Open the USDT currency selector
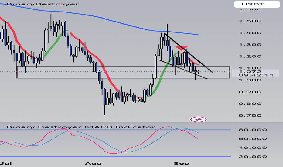Screen dimensions: 283x167 pos(257,4)
